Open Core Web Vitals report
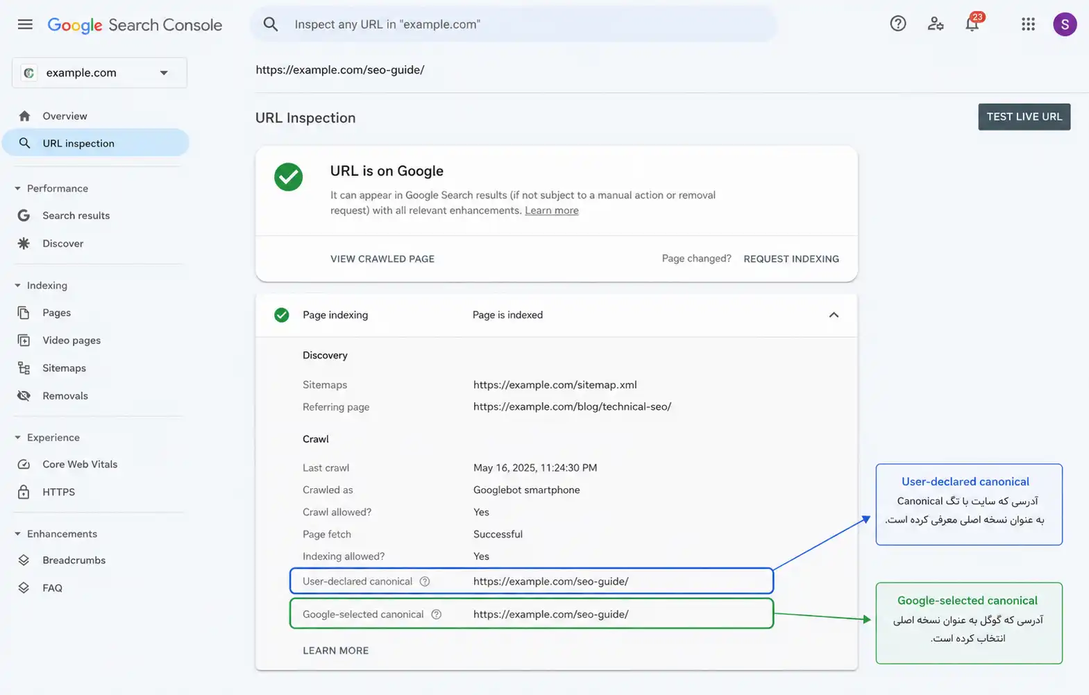The width and height of the screenshot is (1089, 695). [x=80, y=465]
